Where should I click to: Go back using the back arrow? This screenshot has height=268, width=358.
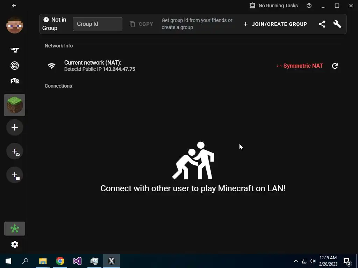point(14,6)
